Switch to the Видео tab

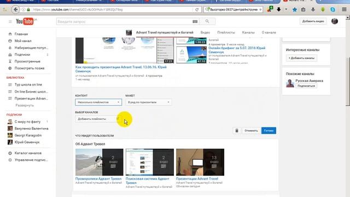point(205,32)
